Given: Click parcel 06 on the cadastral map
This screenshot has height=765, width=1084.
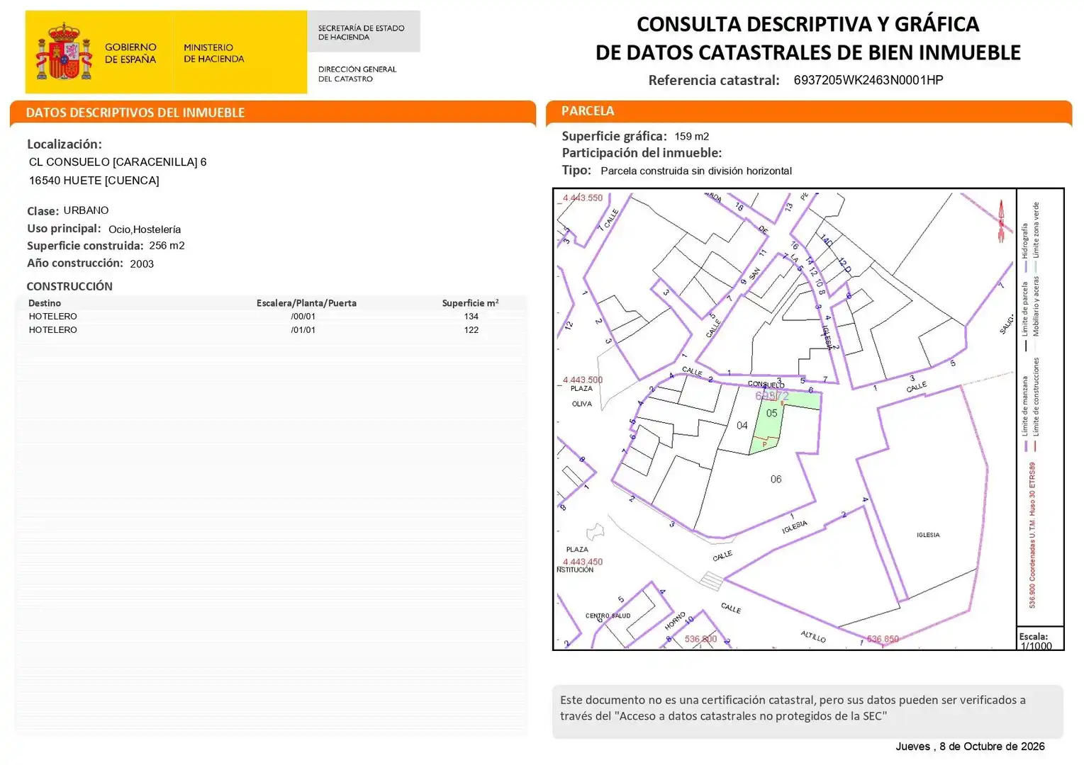Looking at the screenshot, I should [776, 480].
